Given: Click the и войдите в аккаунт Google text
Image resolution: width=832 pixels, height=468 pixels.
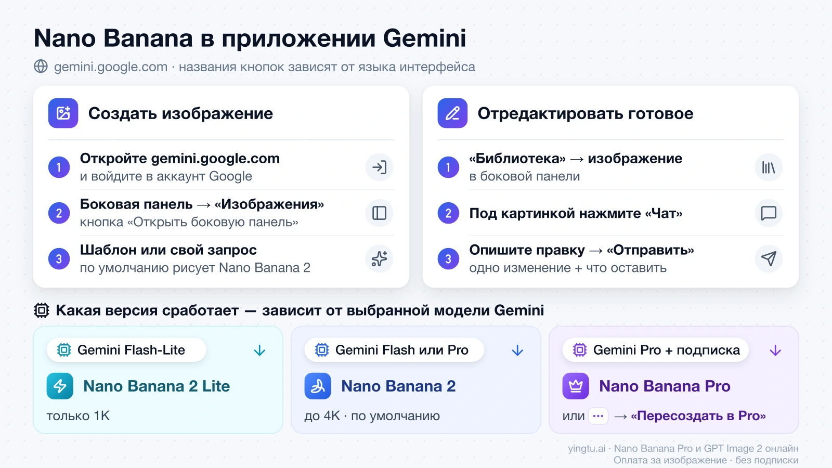Looking at the screenshot, I should click(166, 176).
